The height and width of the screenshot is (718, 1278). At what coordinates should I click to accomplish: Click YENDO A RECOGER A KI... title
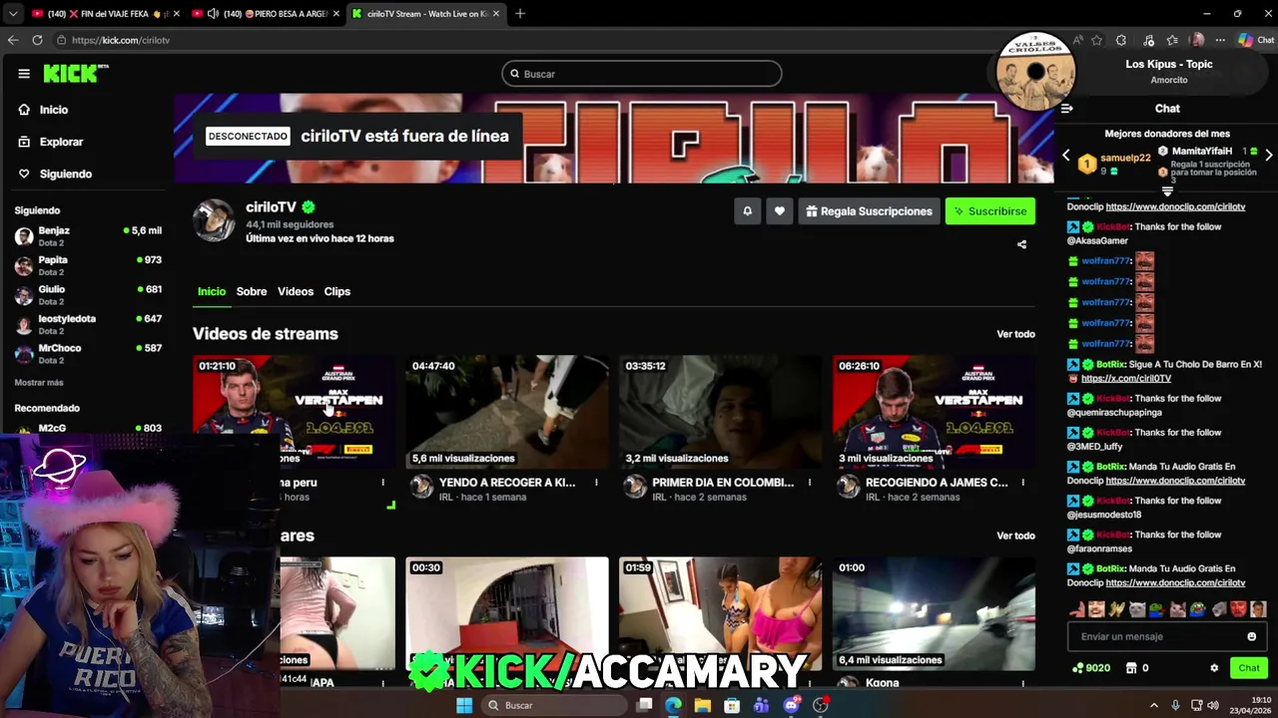tap(507, 483)
